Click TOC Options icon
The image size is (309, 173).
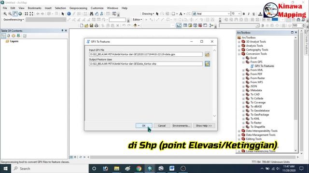pos(25,36)
